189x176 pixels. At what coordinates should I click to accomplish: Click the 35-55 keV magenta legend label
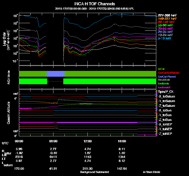point(165,28)
